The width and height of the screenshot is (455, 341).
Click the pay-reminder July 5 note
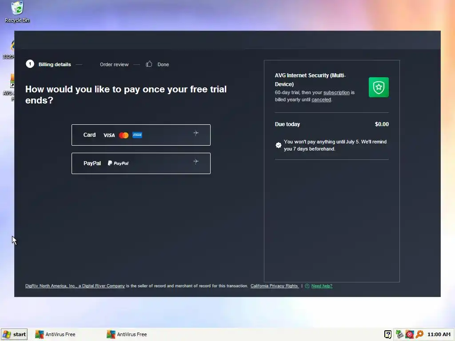point(335,145)
